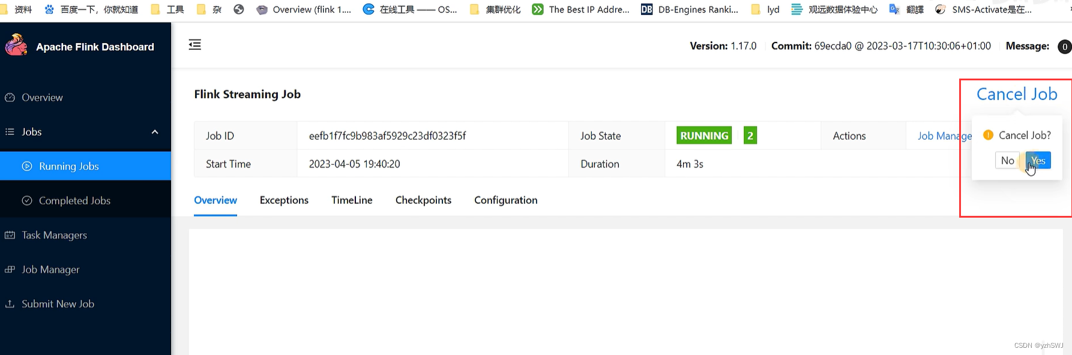Switch to the job Overview tab
Viewport: 1072px width, 355px height.
[x=215, y=200]
